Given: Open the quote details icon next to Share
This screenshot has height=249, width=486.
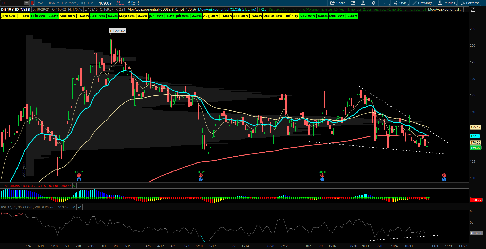Looking at the screenshot, I should pyautogui.click(x=353, y=3).
